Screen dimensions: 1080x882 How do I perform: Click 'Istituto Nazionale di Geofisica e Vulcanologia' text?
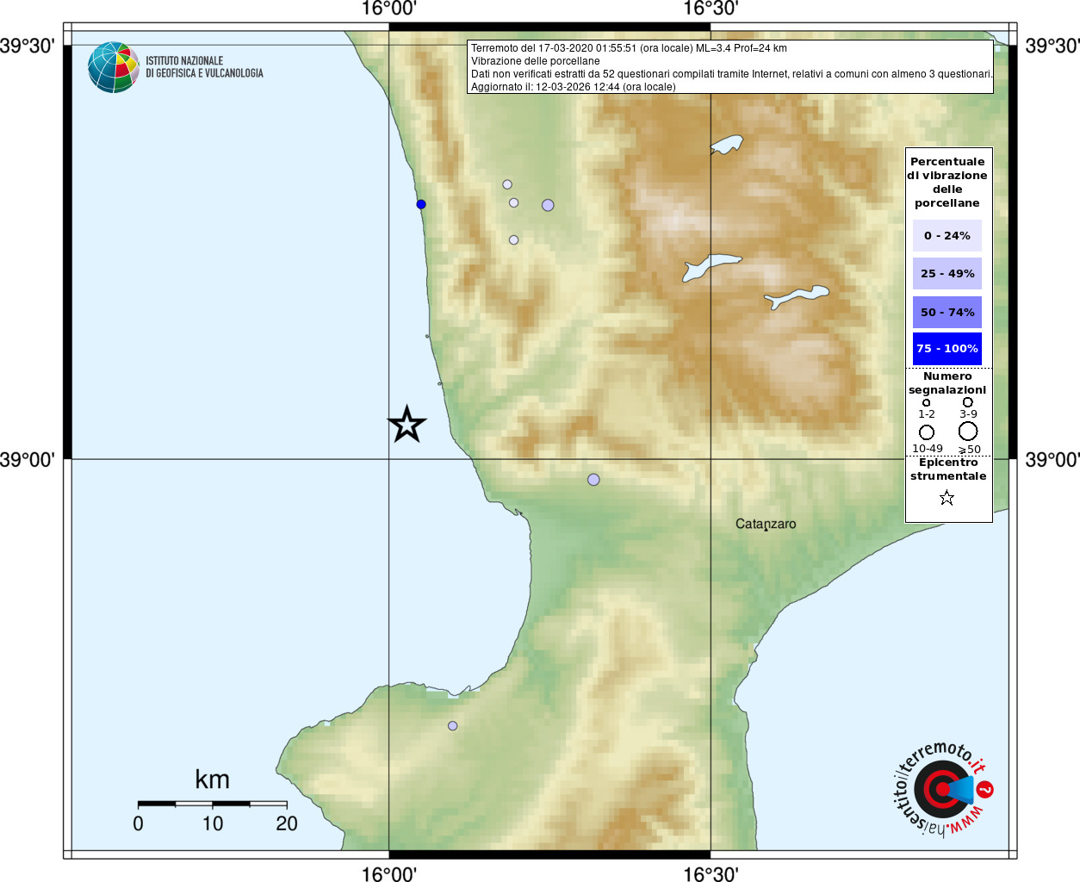coord(204,67)
